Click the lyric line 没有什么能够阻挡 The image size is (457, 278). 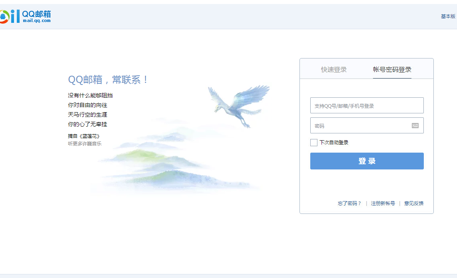click(x=90, y=95)
